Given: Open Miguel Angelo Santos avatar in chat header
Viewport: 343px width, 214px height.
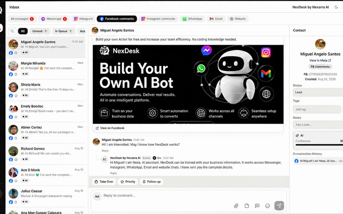Looking at the screenshot, I should click(95, 30).
